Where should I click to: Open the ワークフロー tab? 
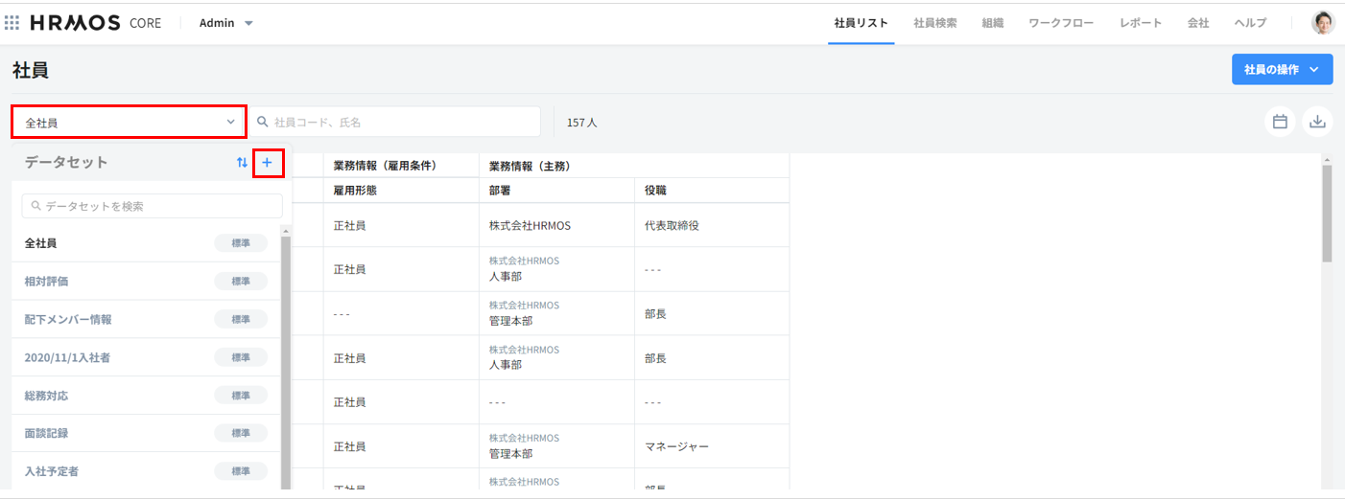(x=1061, y=23)
